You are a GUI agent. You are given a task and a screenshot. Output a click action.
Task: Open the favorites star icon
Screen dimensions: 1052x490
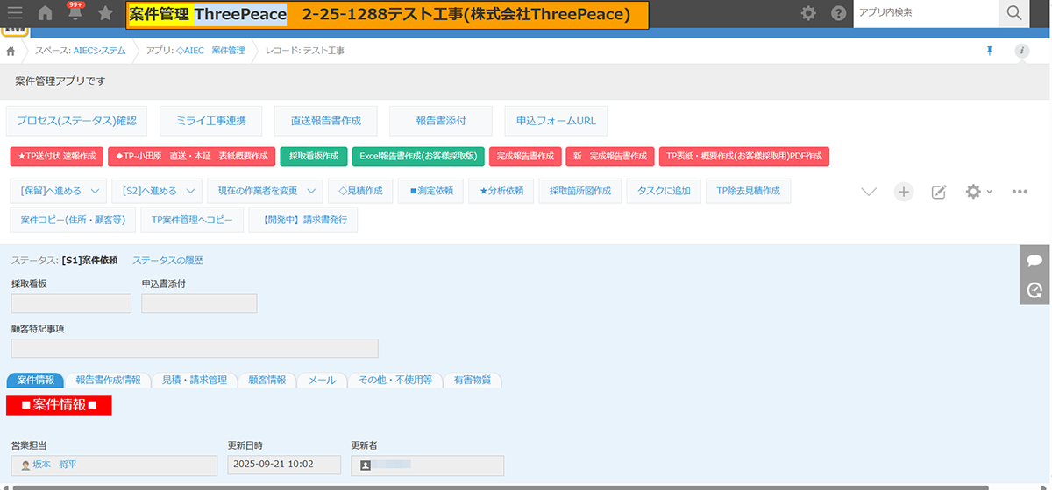[x=105, y=13]
